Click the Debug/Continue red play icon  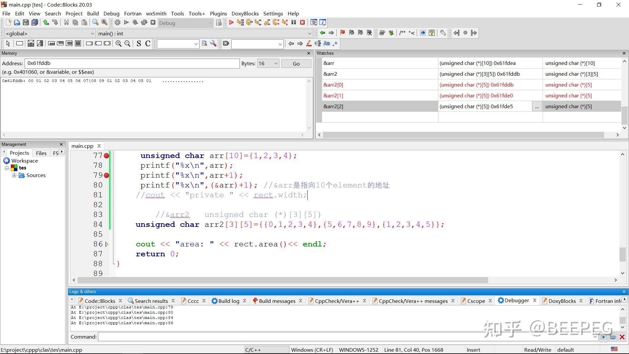point(231,23)
